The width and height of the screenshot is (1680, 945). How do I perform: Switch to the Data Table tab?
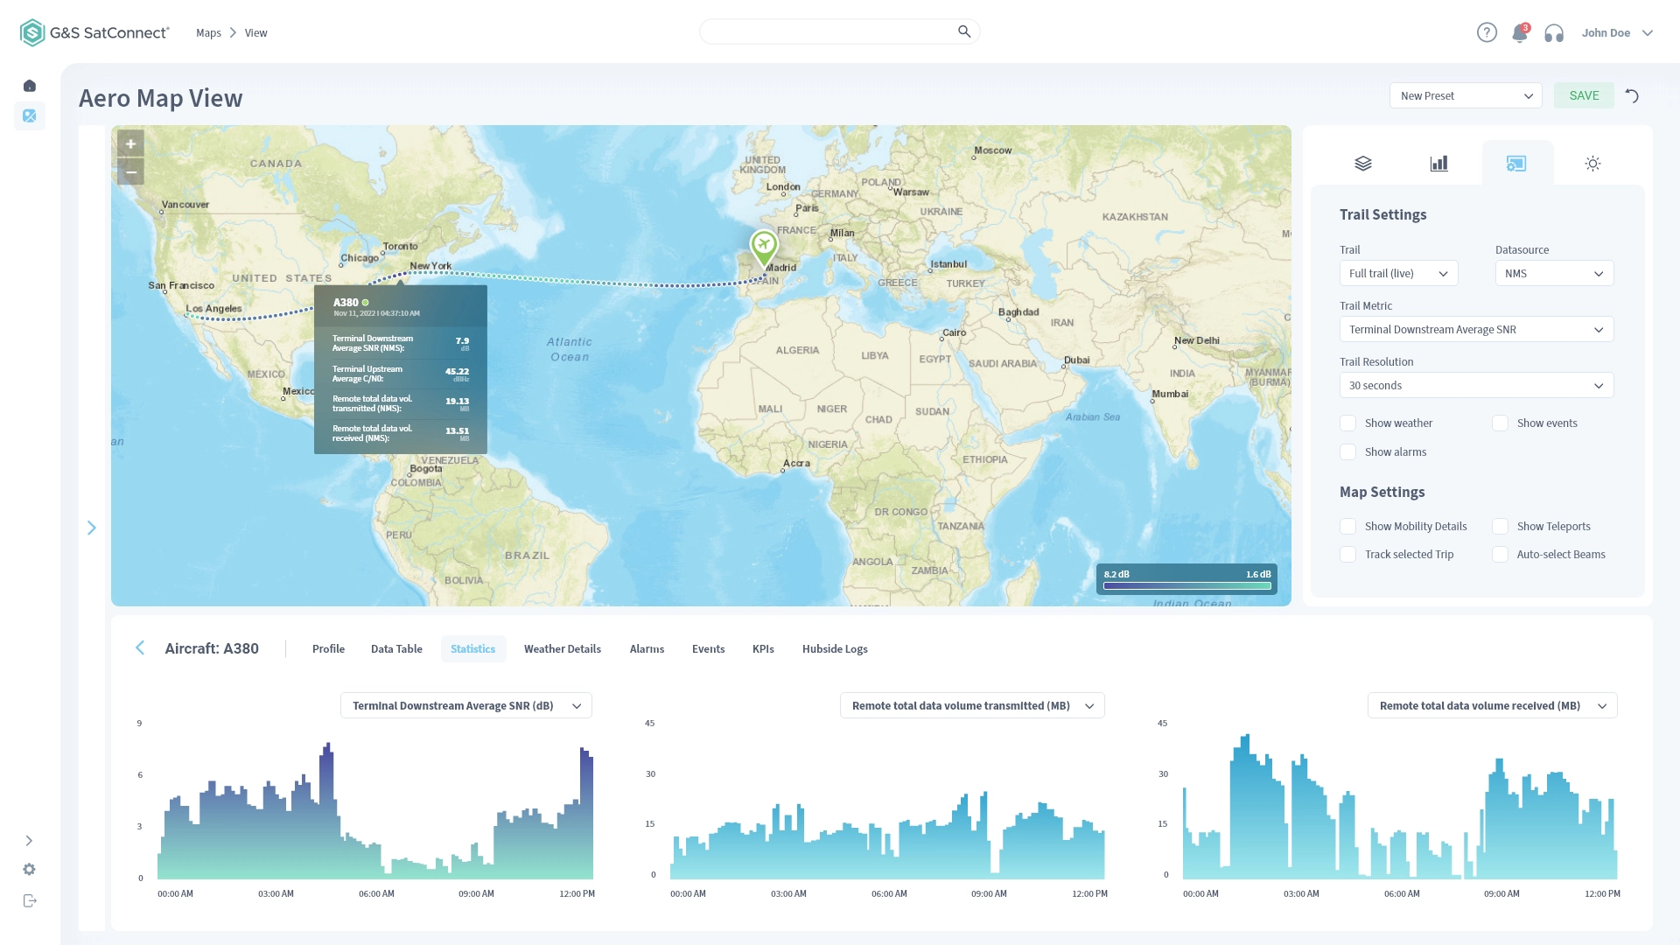point(396,648)
